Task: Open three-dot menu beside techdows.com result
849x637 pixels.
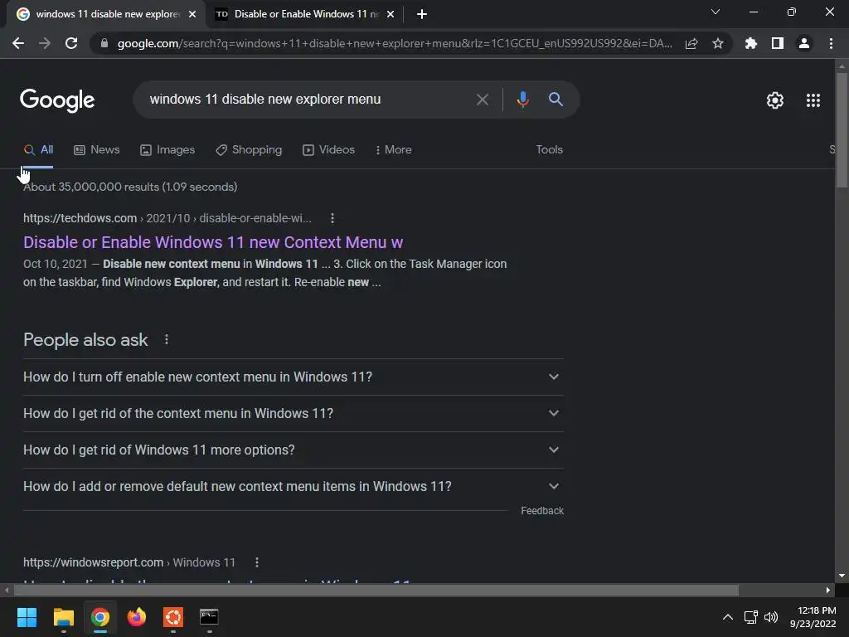Action: (x=332, y=218)
